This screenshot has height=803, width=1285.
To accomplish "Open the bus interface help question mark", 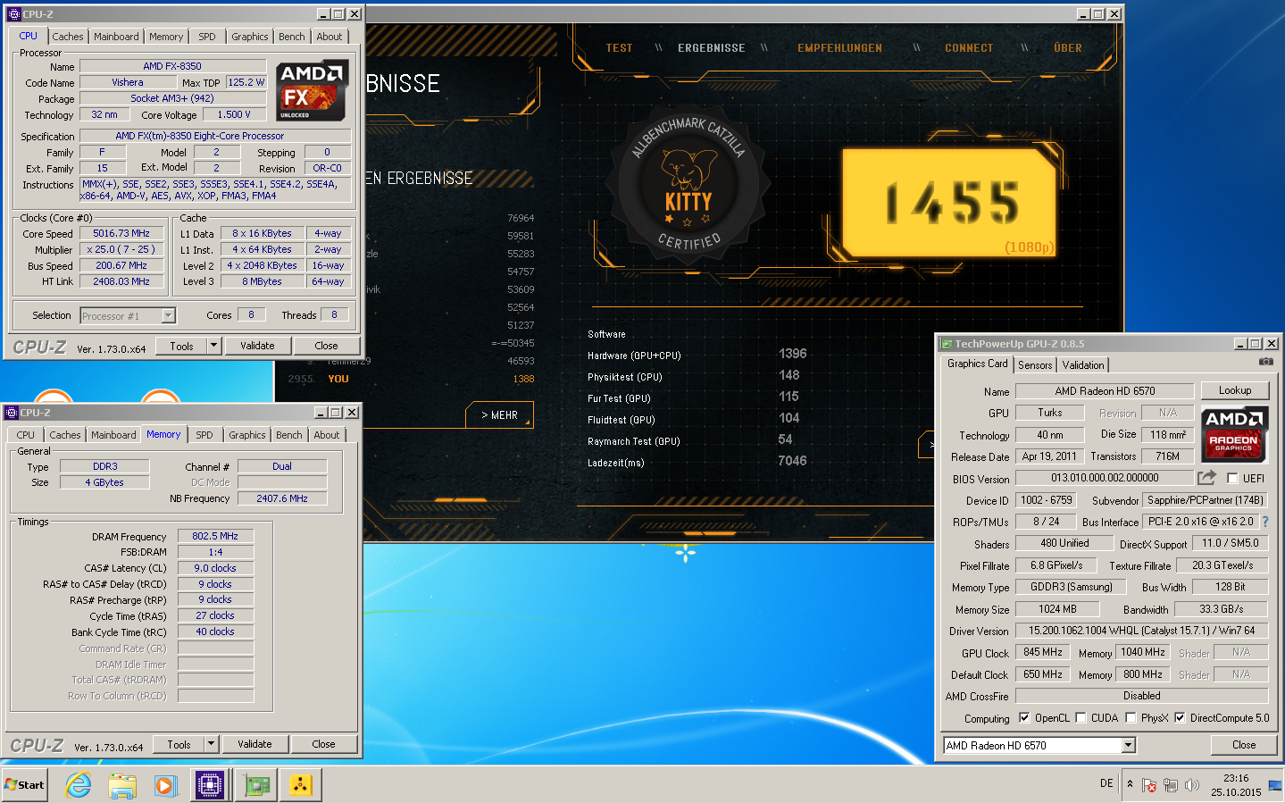I will (1265, 522).
